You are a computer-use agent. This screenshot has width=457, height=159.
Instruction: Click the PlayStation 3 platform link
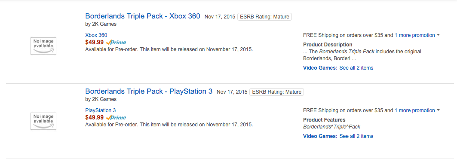101,111
